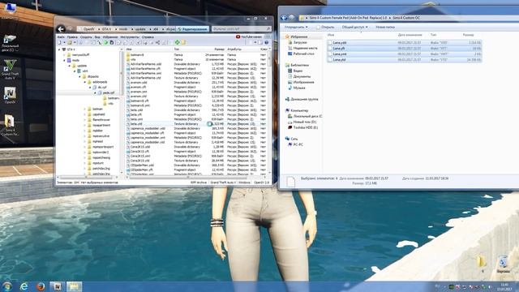Click the OpenIV back arrow button
This screenshot has height=292, width=519.
(61, 29)
